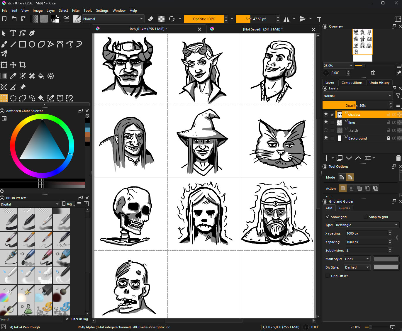Toggle eraser mode in toolbar
Viewport: 402px width, 331px height.
pos(151,19)
